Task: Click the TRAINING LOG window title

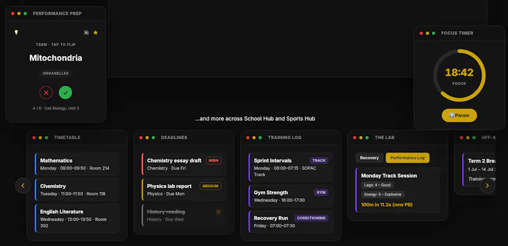Action: point(284,137)
